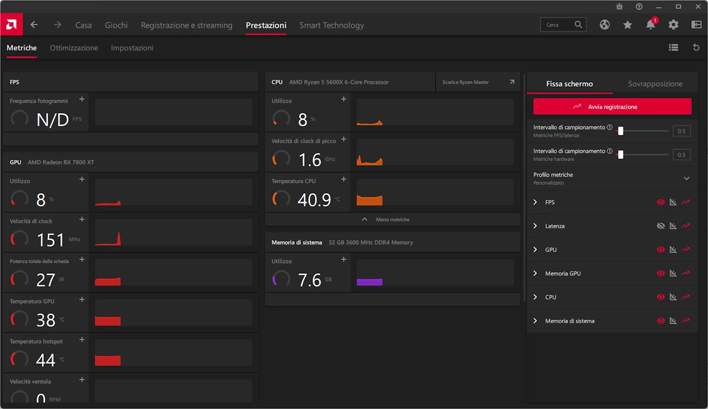Select the Sovrapposizione tab
Image resolution: width=708 pixels, height=409 pixels.
coord(655,84)
